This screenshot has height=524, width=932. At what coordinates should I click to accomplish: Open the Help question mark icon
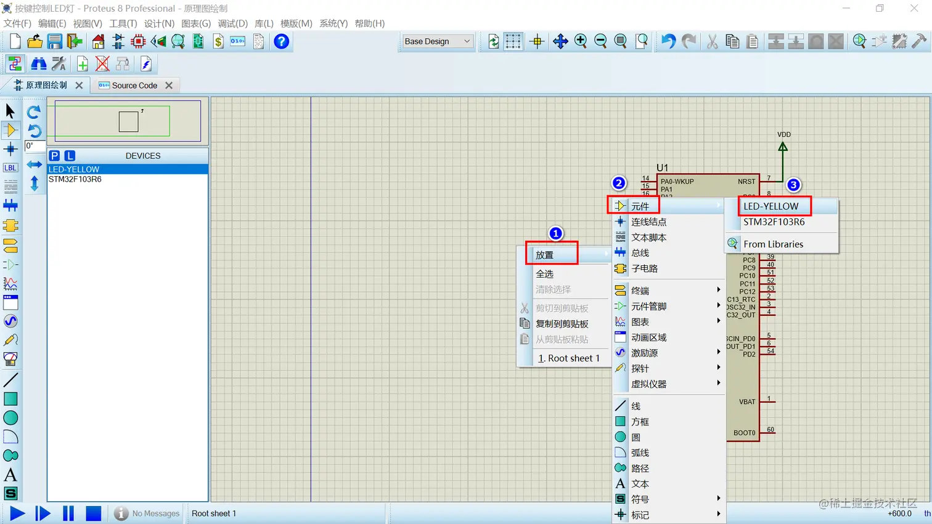[x=282, y=41]
